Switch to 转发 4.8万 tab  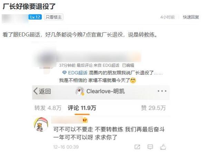click(x=48, y=108)
